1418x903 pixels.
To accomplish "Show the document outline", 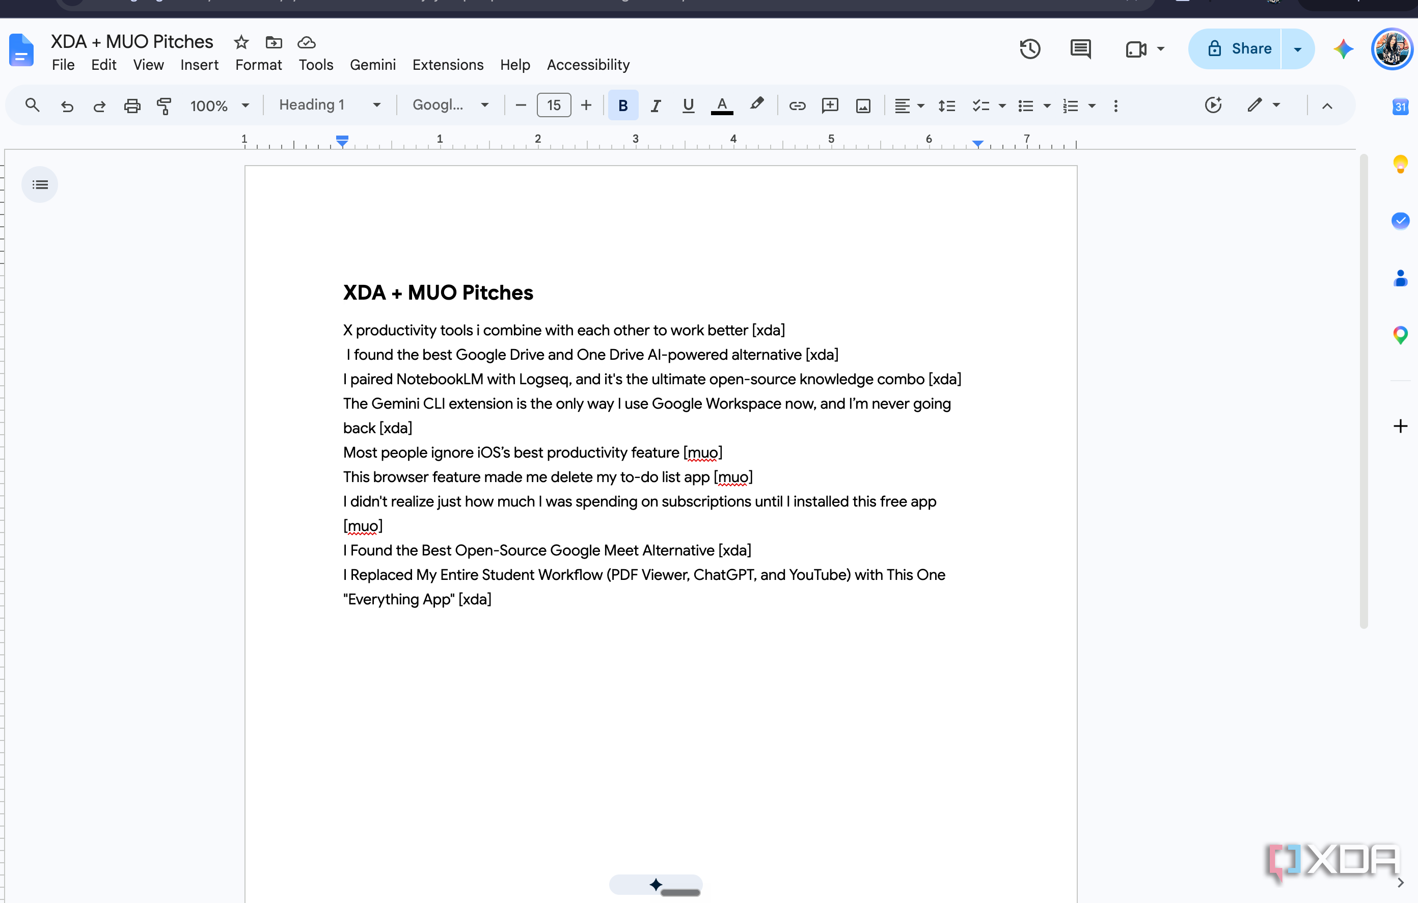I will [40, 185].
